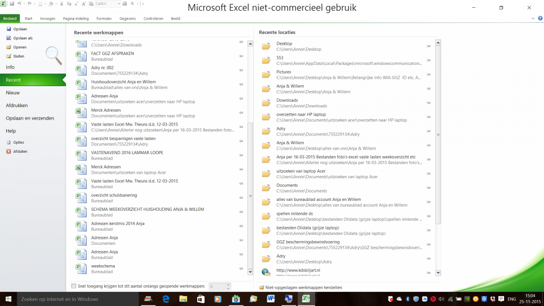Click the Recente locaties scrollbar up arrow
Image resolution: width=544 pixels, height=306 pixels.
click(x=438, y=43)
